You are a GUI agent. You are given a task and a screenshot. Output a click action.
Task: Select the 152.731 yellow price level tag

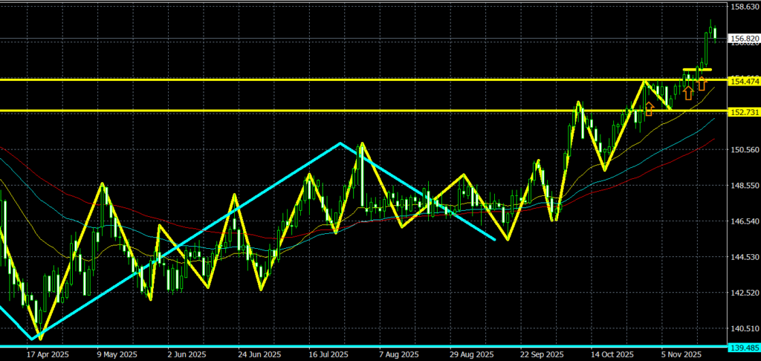tap(745, 111)
